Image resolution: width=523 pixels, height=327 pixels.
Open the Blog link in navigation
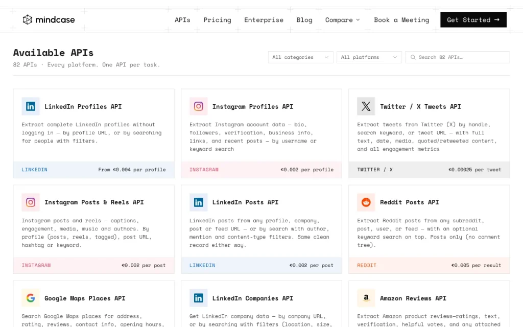304,20
